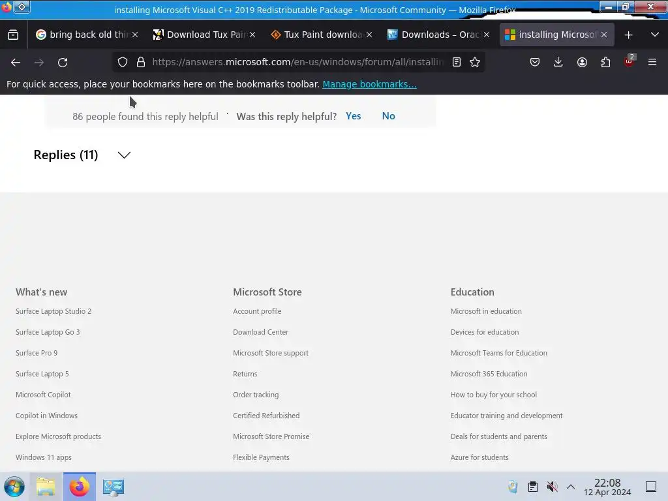This screenshot has width=668, height=501.
Task: Open Surface Laptop Go 3 link
Action: (x=48, y=332)
